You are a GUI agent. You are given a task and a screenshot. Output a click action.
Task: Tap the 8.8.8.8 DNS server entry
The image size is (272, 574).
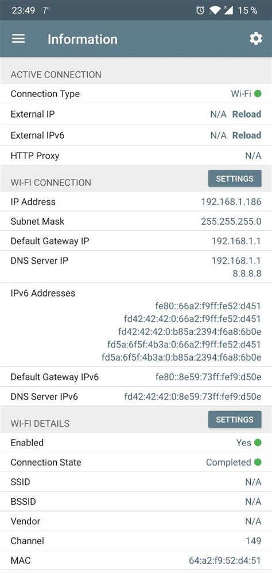247,274
